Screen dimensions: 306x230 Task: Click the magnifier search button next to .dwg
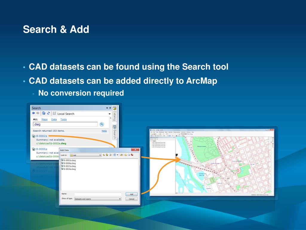102,124
